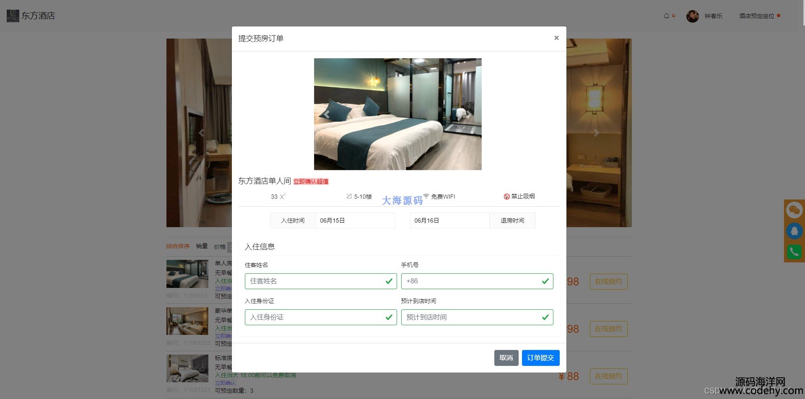Open the check-out date field 06月16日
This screenshot has height=399, width=805.
pyautogui.click(x=449, y=220)
